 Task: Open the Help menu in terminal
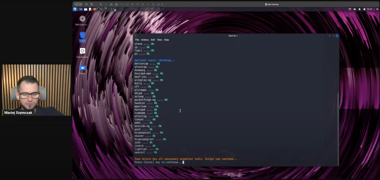[166, 40]
